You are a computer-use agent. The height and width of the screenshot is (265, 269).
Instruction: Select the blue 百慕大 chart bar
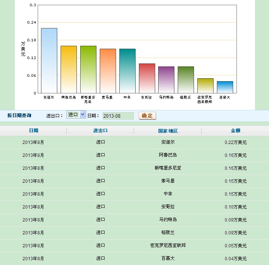point(225,87)
